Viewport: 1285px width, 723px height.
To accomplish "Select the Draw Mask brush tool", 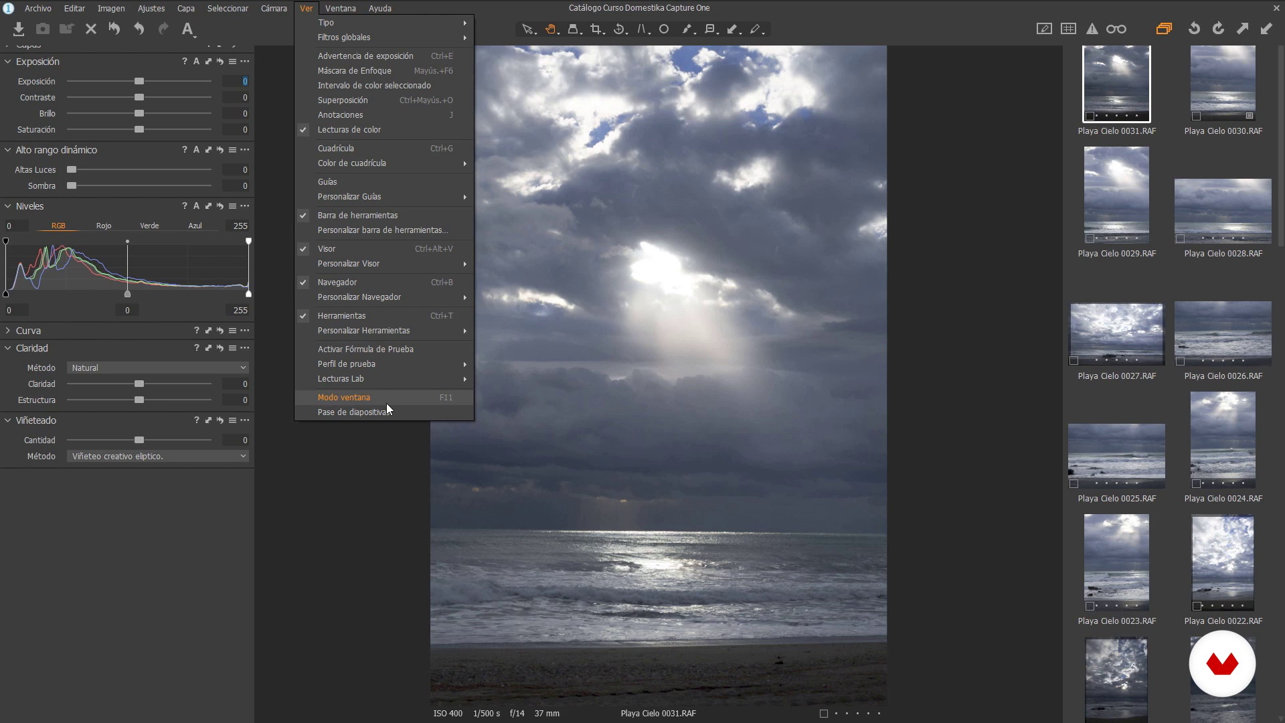I will [687, 29].
